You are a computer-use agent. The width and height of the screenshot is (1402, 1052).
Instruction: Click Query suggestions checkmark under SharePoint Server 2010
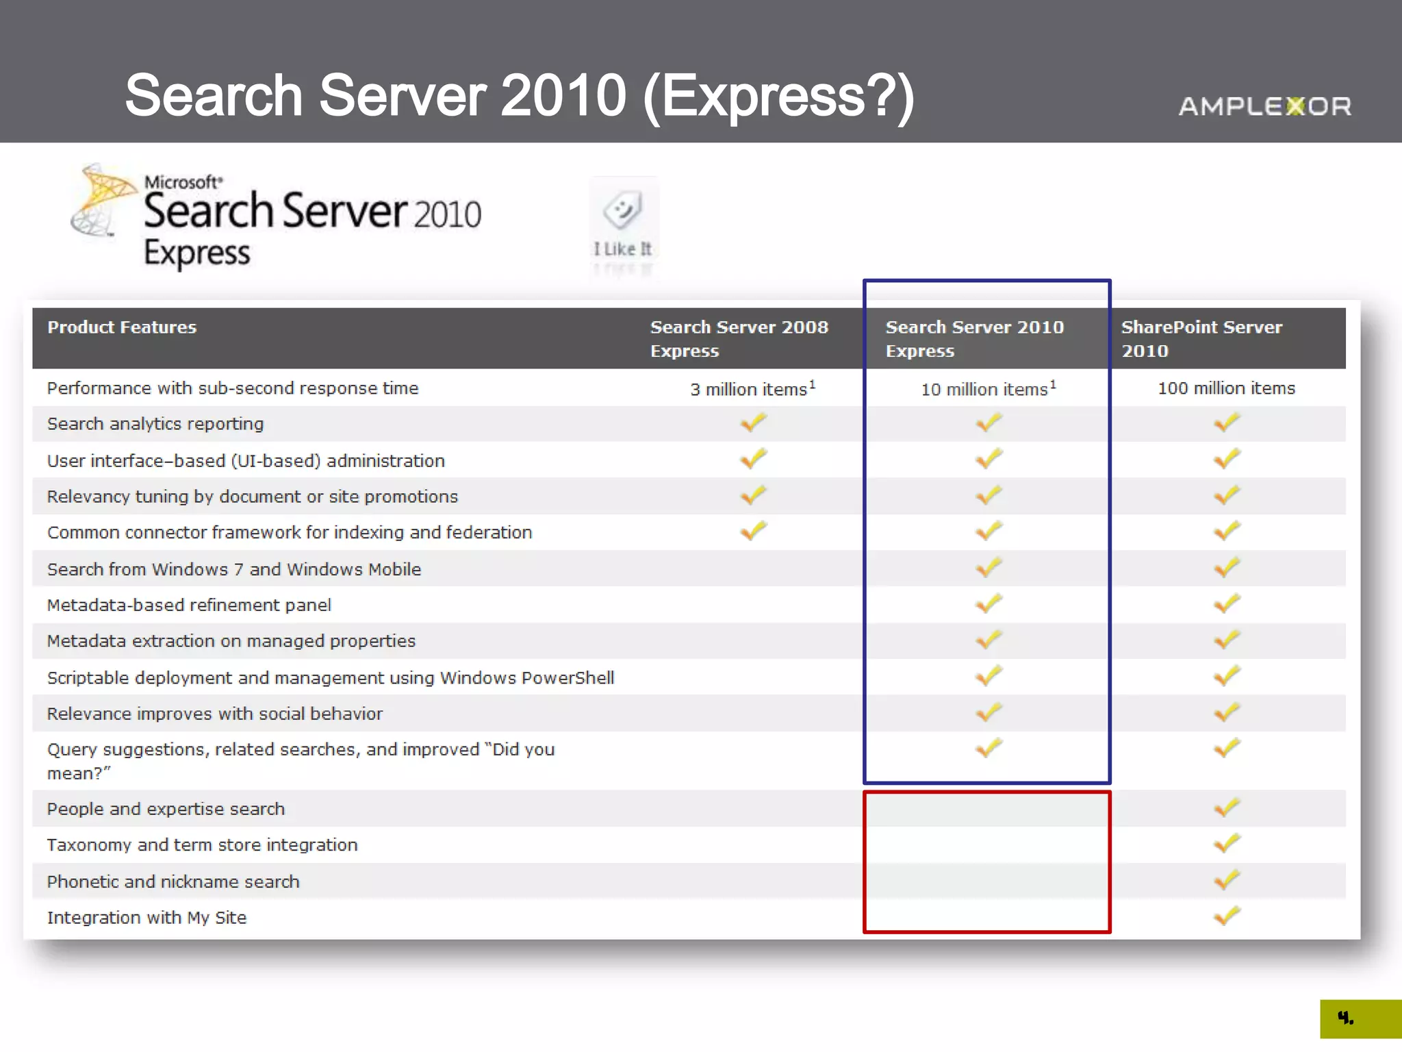pyautogui.click(x=1227, y=748)
